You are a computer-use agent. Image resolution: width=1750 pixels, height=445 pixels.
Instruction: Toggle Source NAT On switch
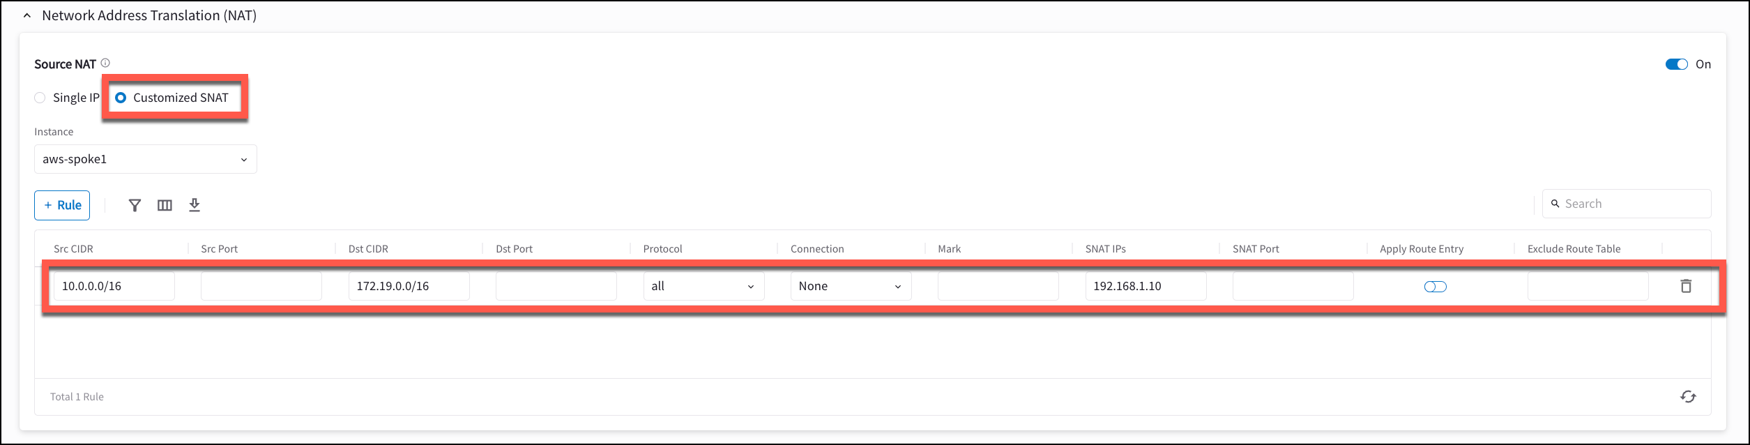pos(1676,64)
